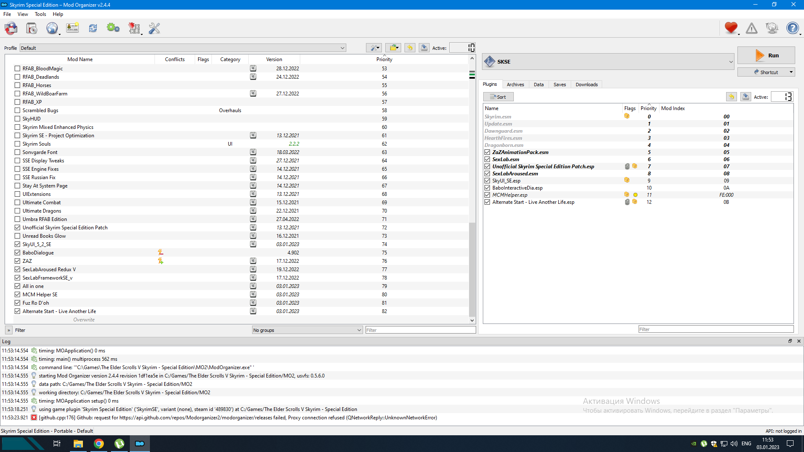This screenshot has height=452, width=804.
Task: Click create backup icon above mod list
Action: (x=424, y=48)
